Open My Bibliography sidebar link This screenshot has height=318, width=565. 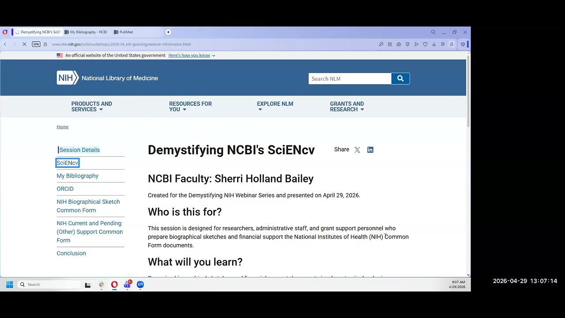[x=77, y=176]
